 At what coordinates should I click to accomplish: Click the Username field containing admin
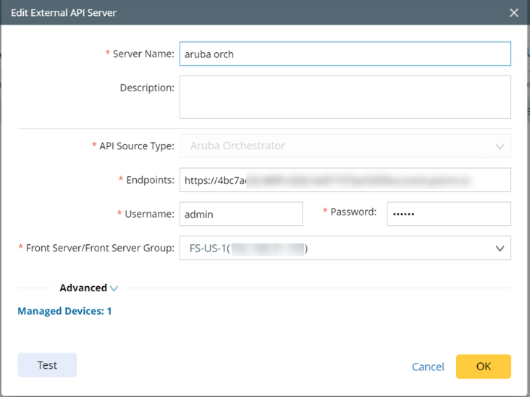point(240,214)
